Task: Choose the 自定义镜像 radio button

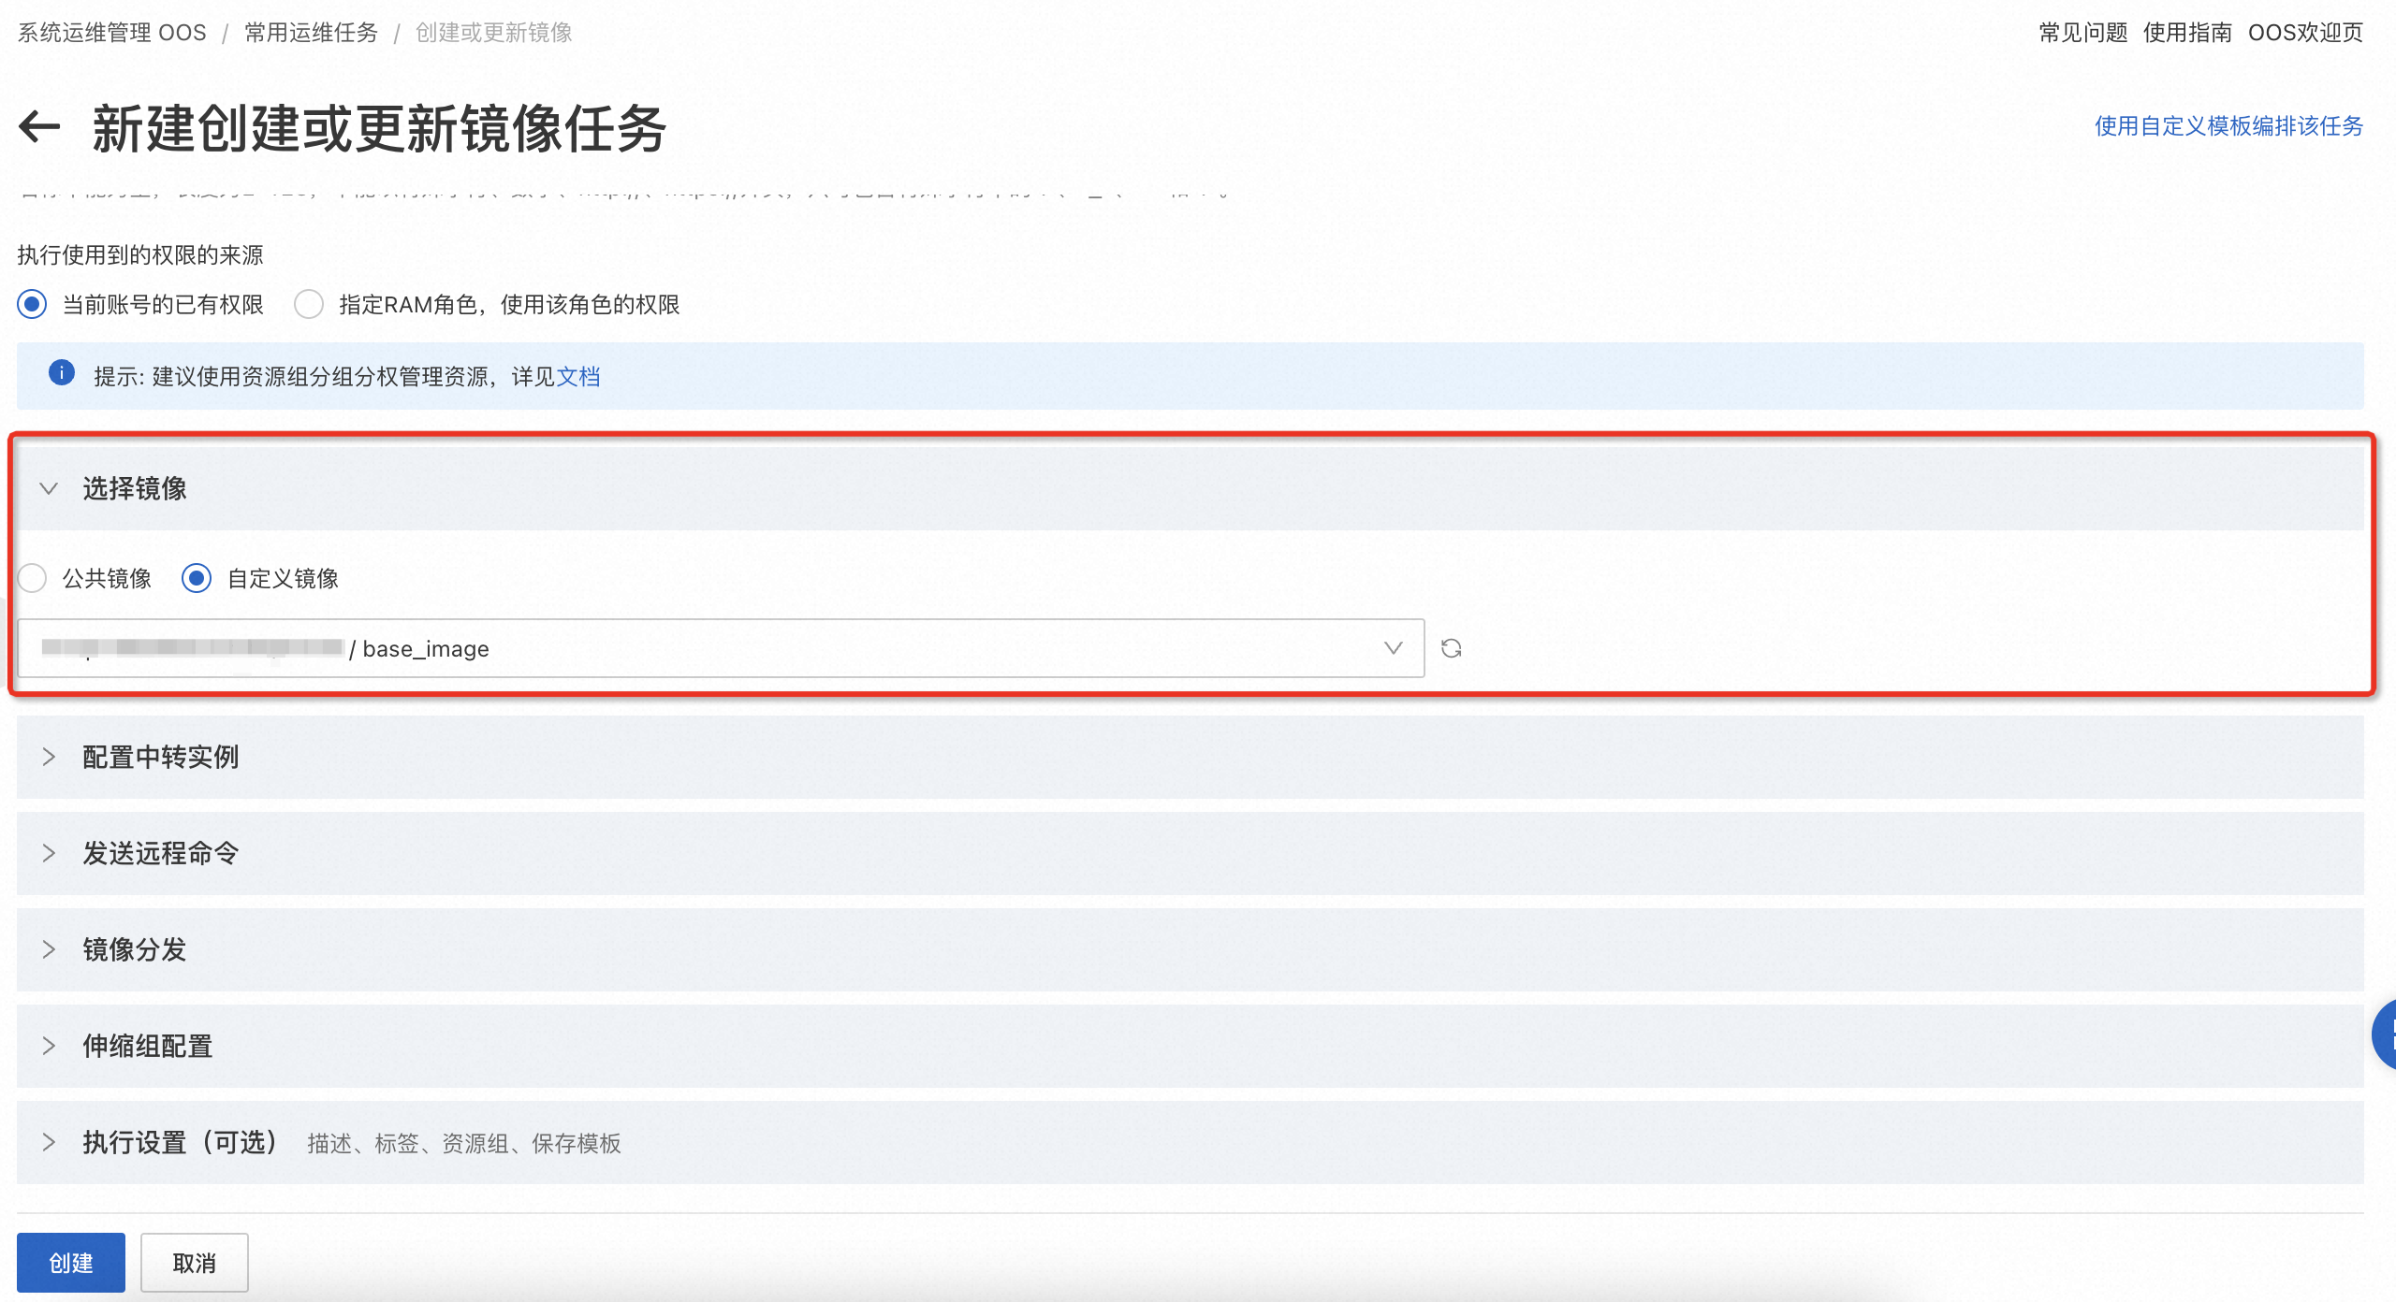Action: click(x=197, y=579)
